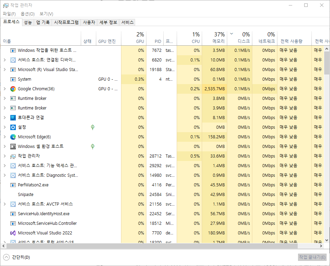Click the Windows 작업을 위한 호스트 icon
Screen dimensions: 330x266
tap(13, 50)
